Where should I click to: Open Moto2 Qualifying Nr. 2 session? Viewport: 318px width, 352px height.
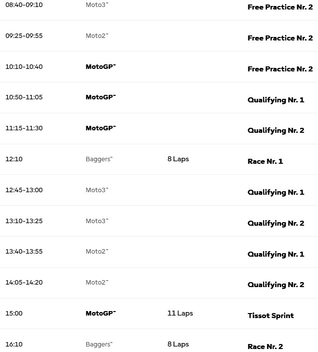click(276, 285)
